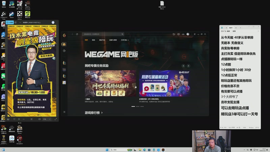The height and width of the screenshot is (152, 270).
Task: Select the 网吧 tab in WeGame
Action: point(86,40)
